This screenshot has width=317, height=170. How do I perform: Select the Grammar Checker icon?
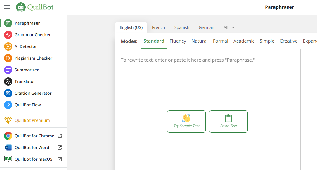8,35
